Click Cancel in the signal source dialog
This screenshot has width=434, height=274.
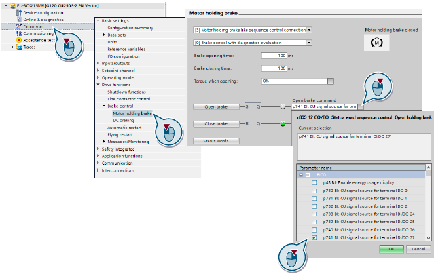tap(418, 249)
